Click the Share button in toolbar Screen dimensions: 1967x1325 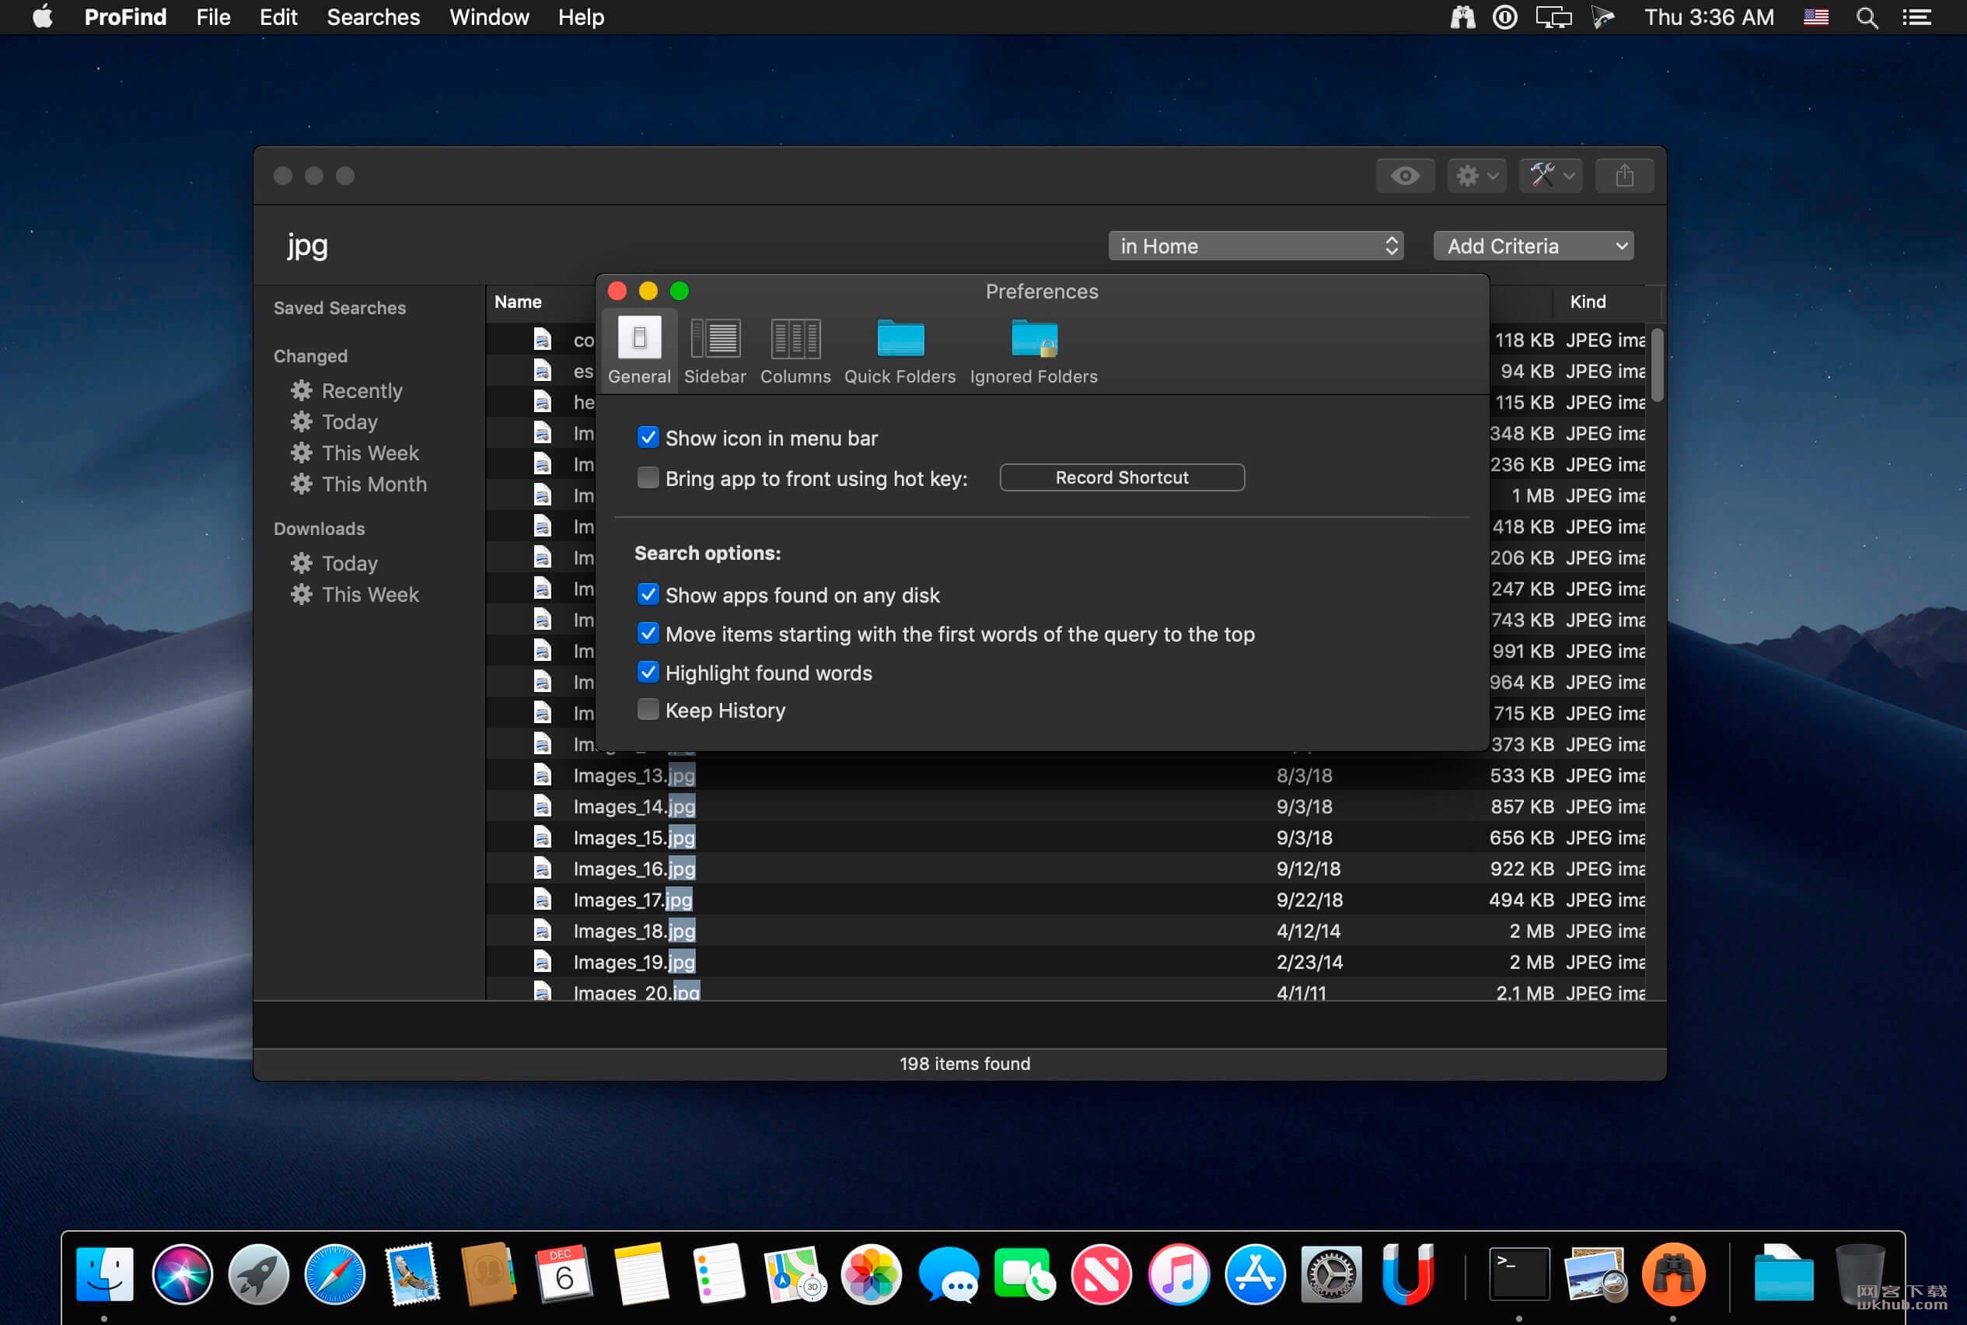click(1624, 176)
